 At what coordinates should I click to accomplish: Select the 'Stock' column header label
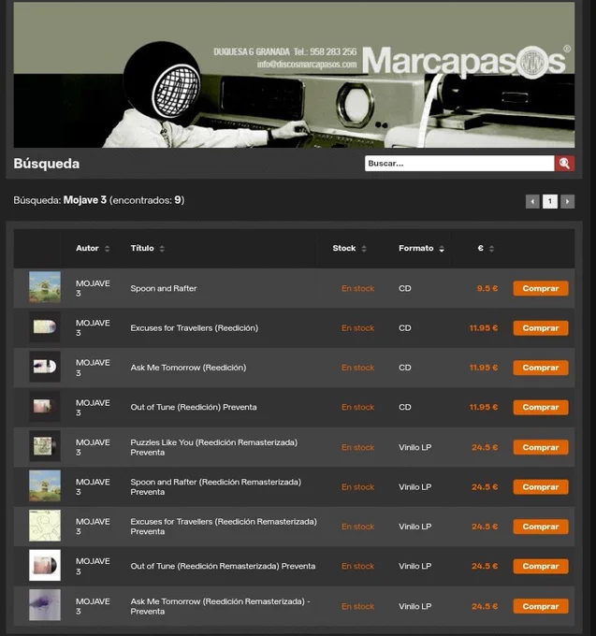[344, 248]
